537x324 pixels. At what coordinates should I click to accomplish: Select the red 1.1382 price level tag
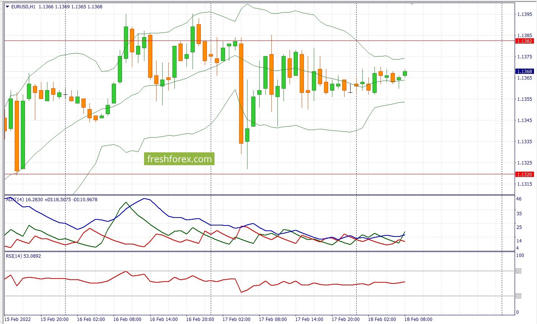(524, 41)
